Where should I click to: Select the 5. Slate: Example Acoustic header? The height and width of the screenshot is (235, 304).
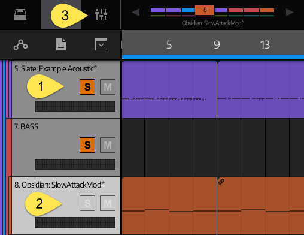66,89
